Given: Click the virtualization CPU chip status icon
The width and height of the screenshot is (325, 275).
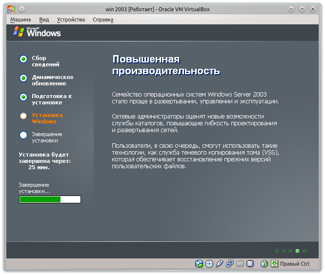Looking at the screenshot, I should click(250, 264).
